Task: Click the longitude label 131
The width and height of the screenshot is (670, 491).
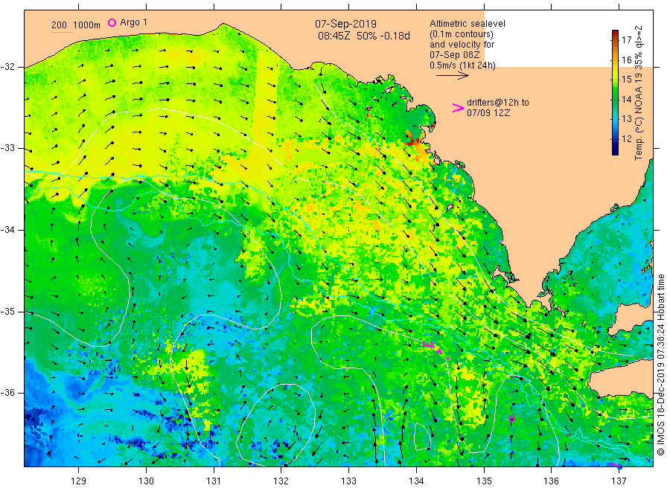Action: pos(214,481)
